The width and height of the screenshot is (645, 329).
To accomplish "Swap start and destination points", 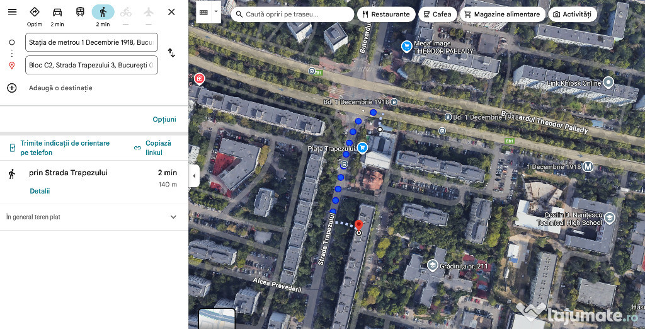I will 171,53.
